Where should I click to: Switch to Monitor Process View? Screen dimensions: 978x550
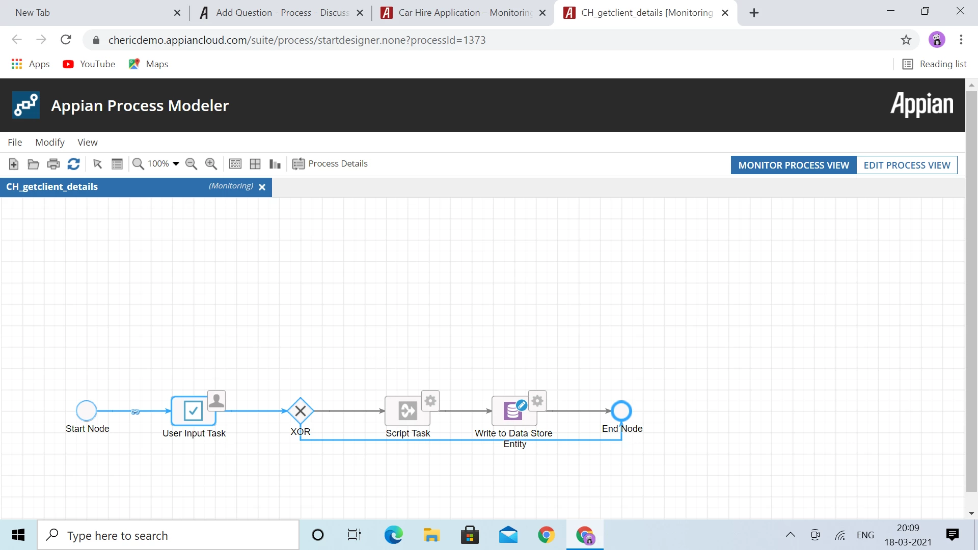[794, 165]
